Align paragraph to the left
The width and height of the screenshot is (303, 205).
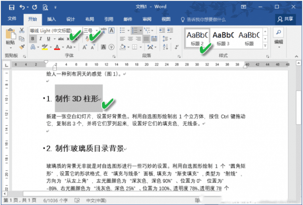[122, 38]
